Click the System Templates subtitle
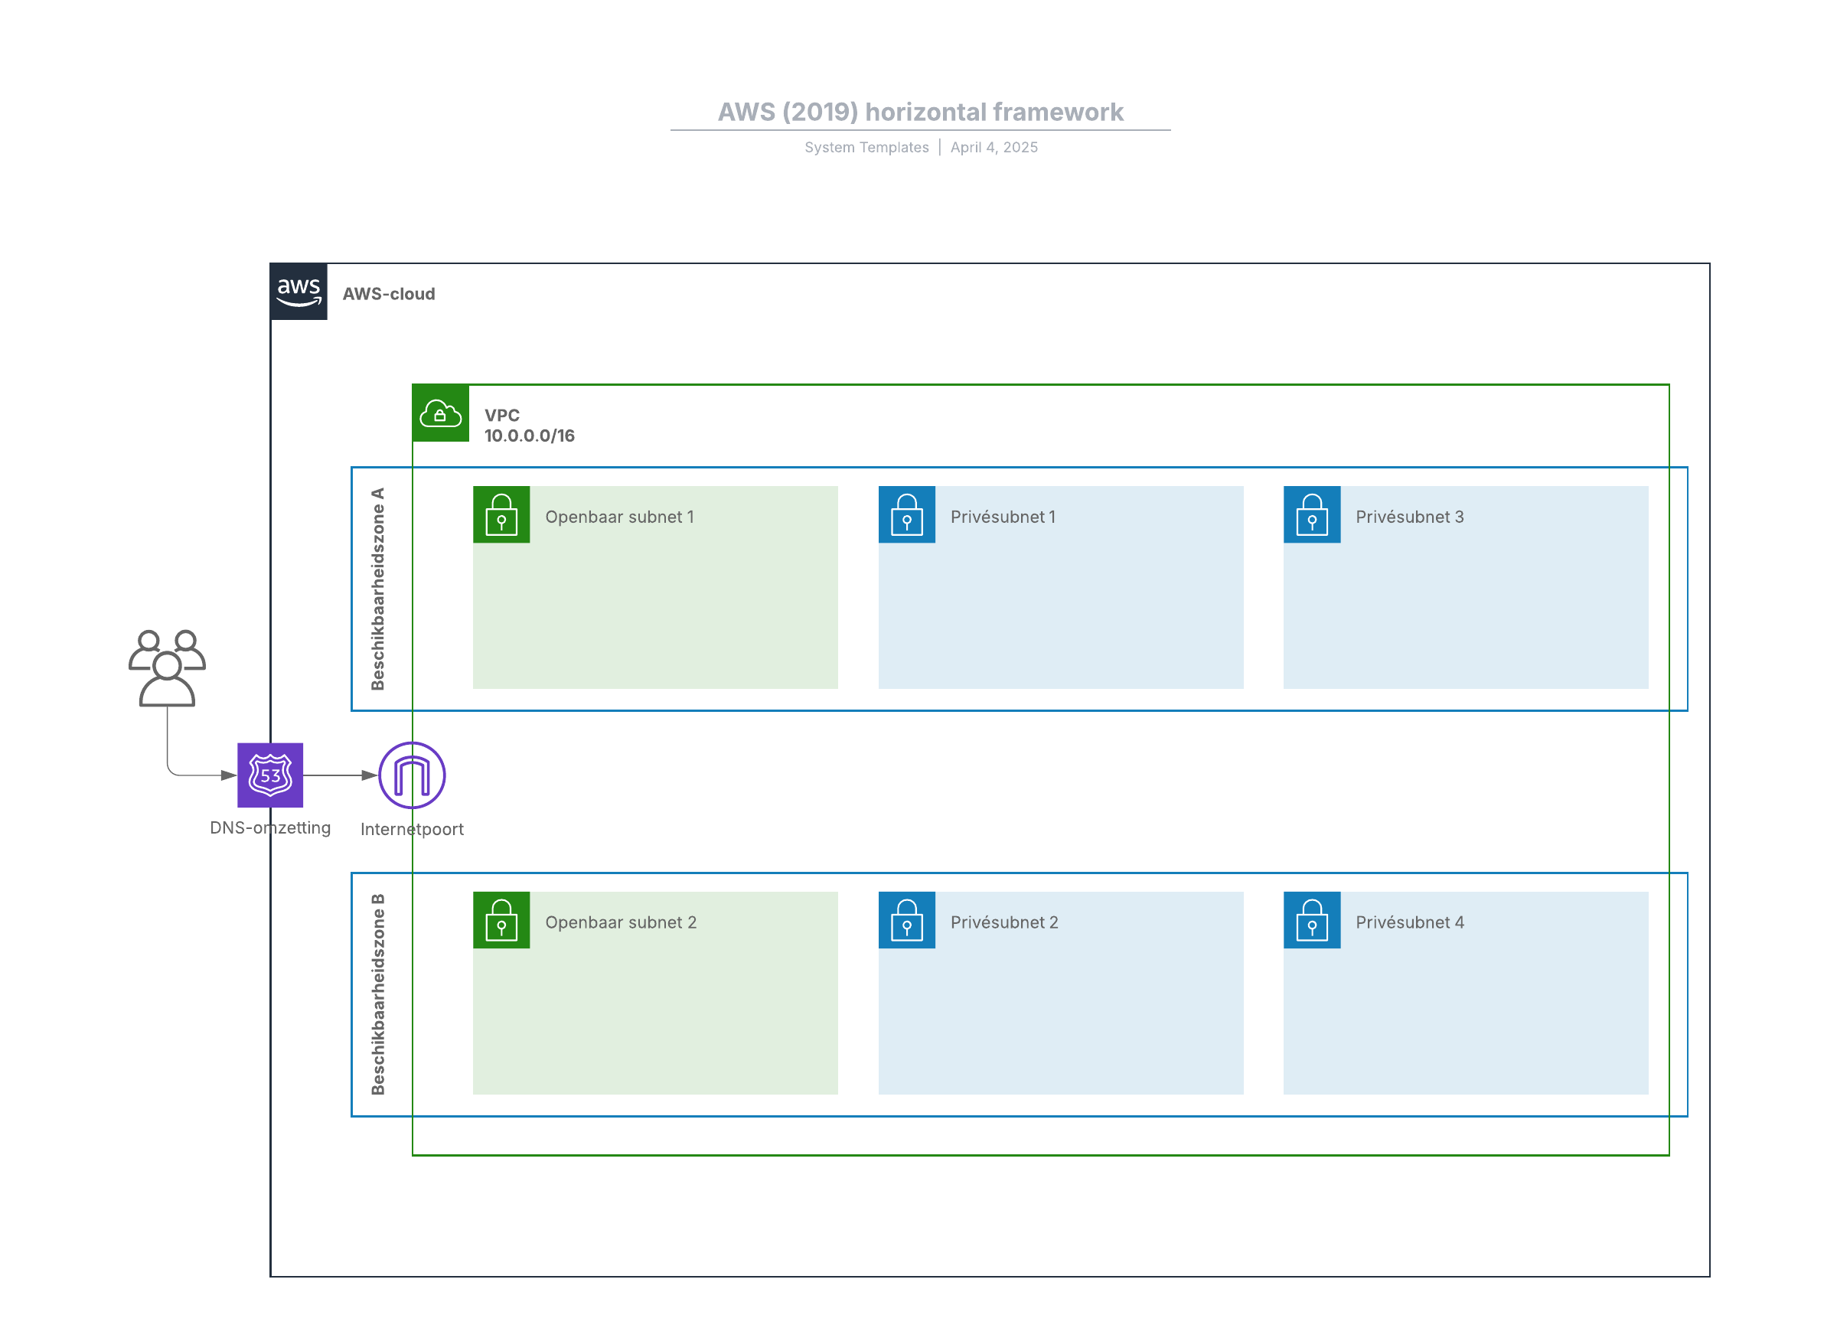This screenshot has width=1837, height=1338. (866, 148)
